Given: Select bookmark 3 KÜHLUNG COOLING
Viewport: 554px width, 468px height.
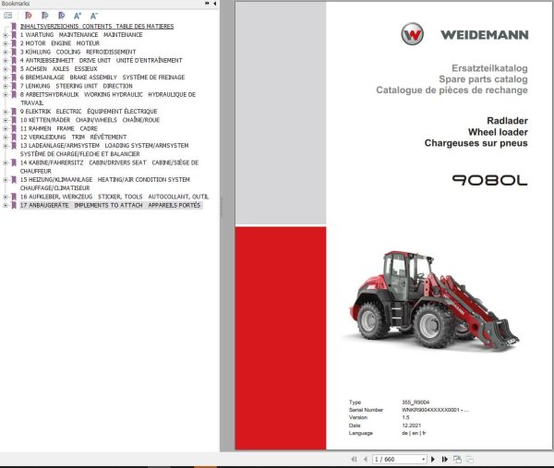Looking at the screenshot, I should [78, 52].
